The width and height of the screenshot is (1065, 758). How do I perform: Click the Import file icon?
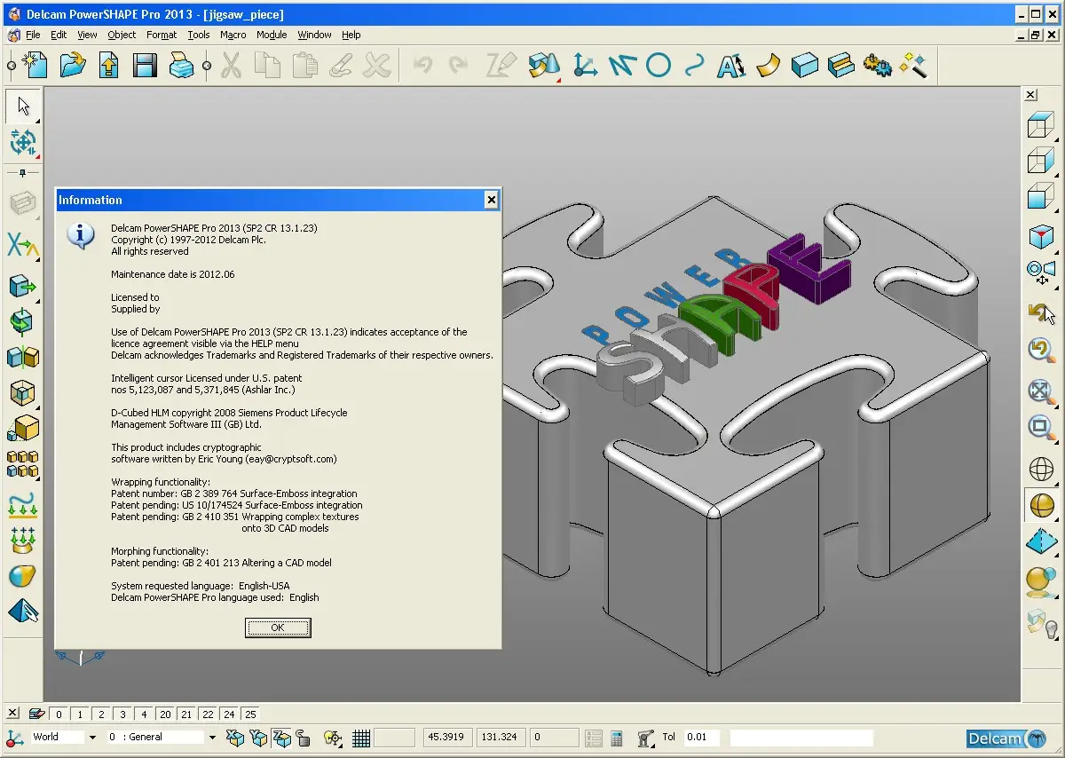pos(108,66)
